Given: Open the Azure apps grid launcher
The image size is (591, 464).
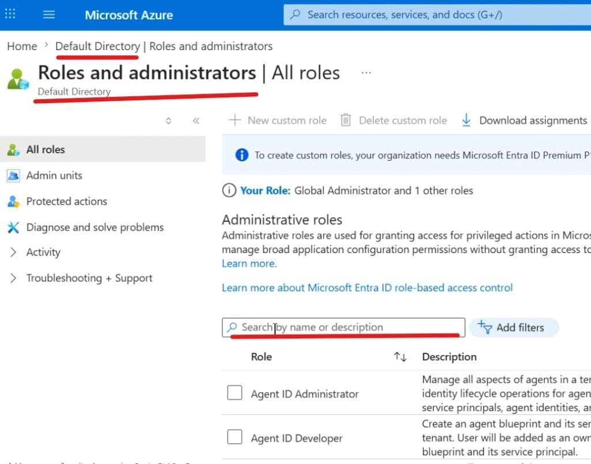Looking at the screenshot, I should tap(10, 14).
